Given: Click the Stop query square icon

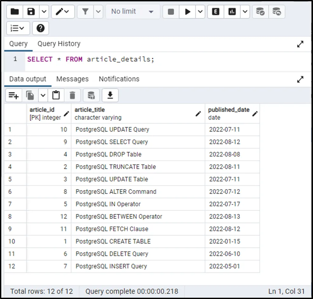Looking at the screenshot, I should point(171,12).
